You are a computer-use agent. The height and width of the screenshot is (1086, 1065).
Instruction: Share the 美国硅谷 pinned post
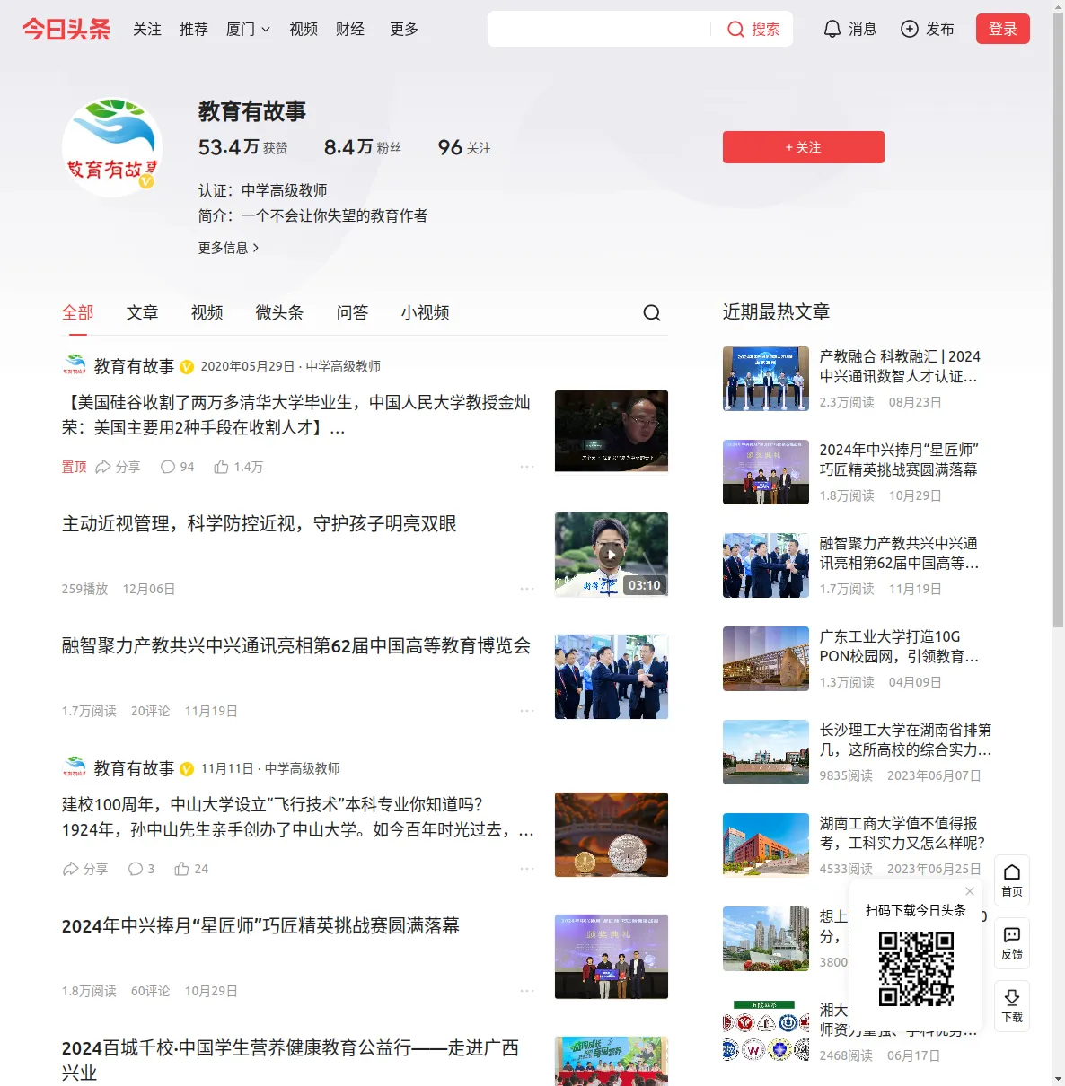(x=118, y=467)
